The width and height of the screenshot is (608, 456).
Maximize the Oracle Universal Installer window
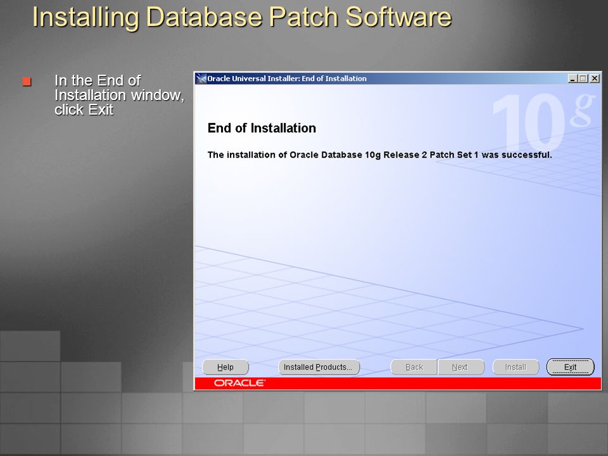click(583, 79)
